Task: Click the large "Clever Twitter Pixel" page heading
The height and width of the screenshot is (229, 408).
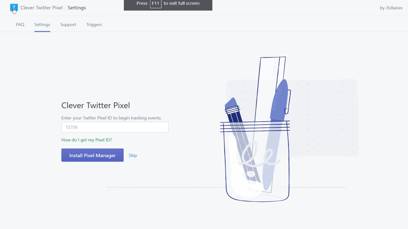Action: (x=96, y=105)
